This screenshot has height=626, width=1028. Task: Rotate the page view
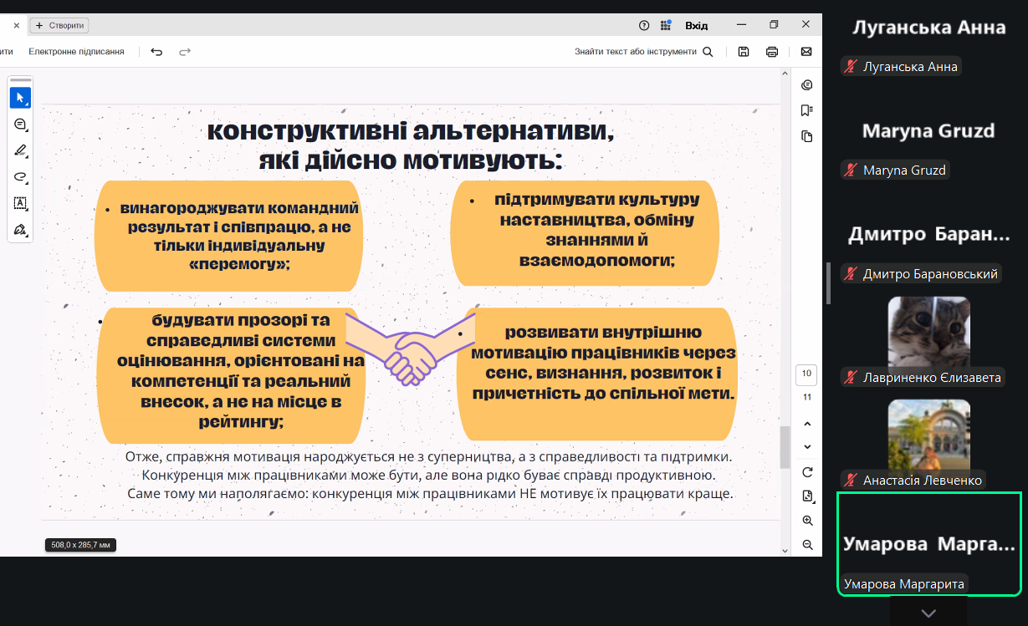(807, 472)
